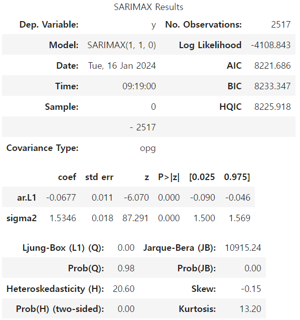Select the date Tue, 16 Jan 2024
The width and height of the screenshot is (300, 320).
coord(122,66)
